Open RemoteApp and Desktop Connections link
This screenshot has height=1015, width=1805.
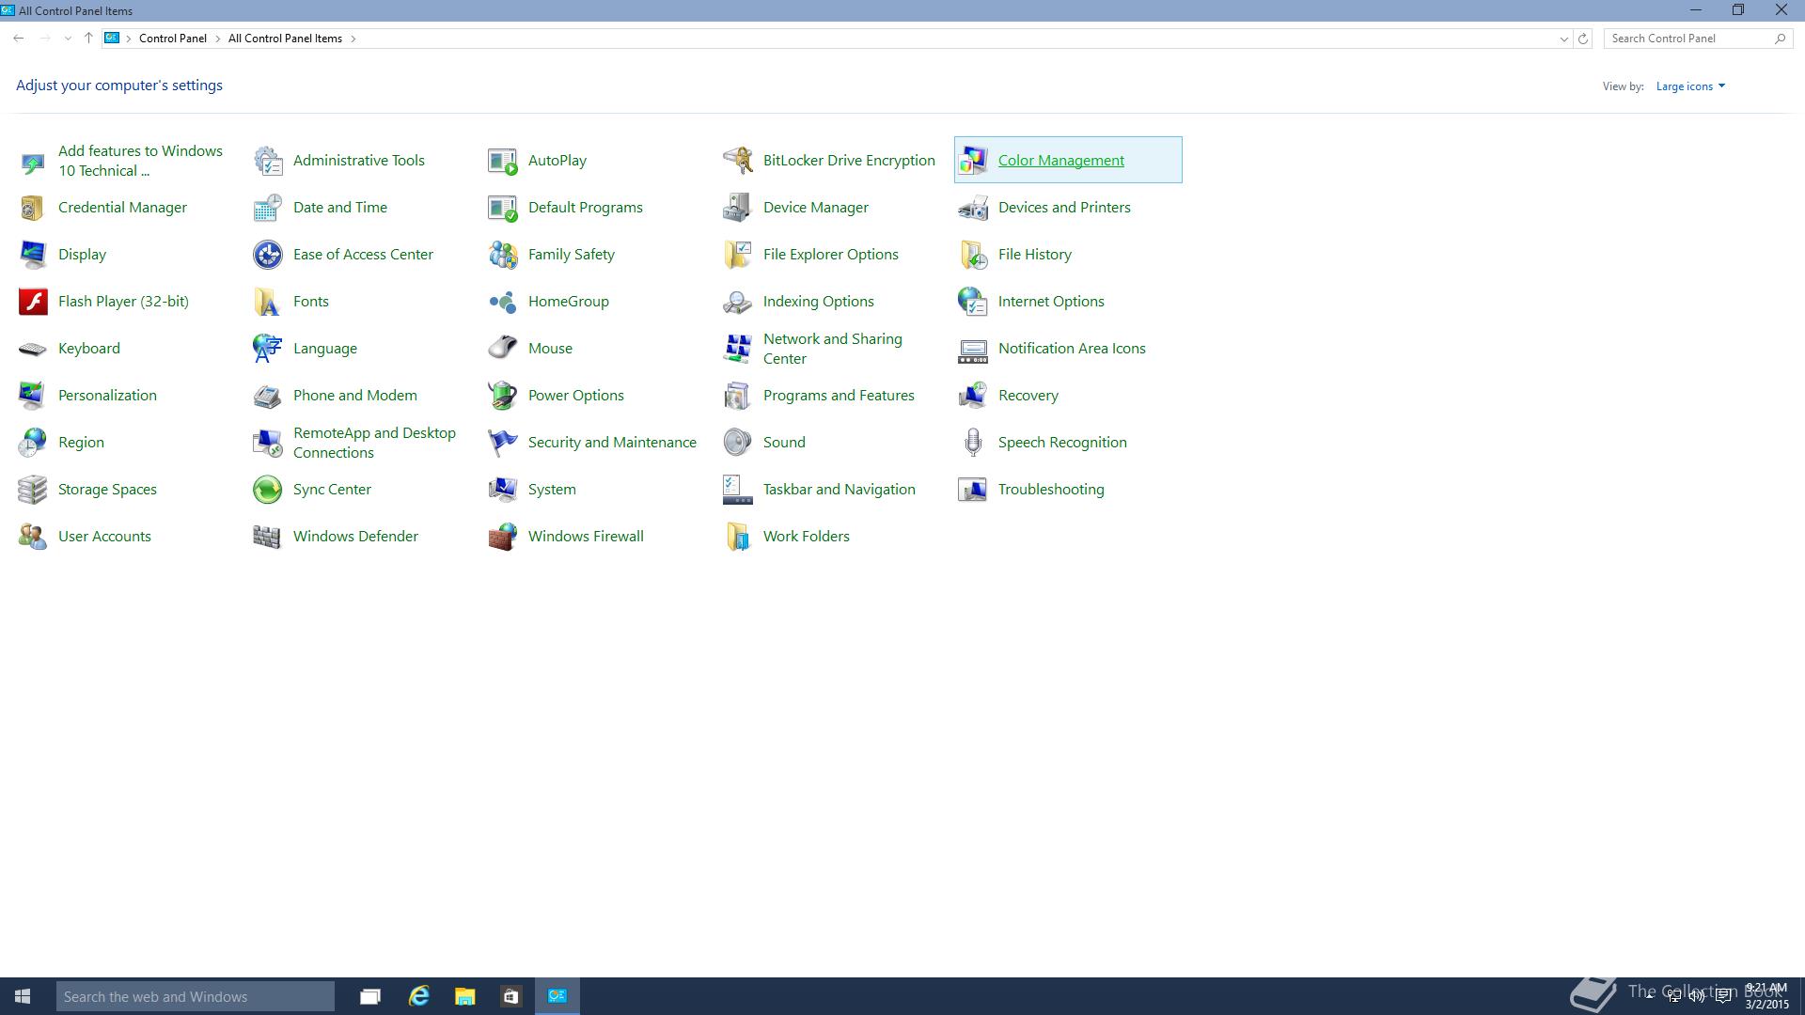click(374, 443)
